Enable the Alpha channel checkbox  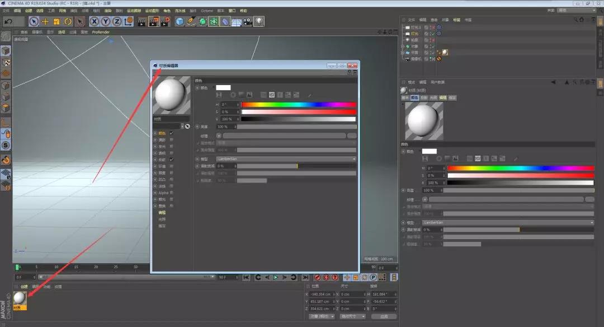click(172, 193)
